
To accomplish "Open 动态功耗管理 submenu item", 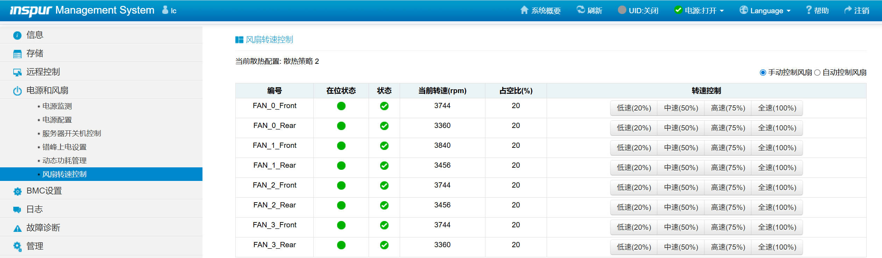I will (64, 160).
